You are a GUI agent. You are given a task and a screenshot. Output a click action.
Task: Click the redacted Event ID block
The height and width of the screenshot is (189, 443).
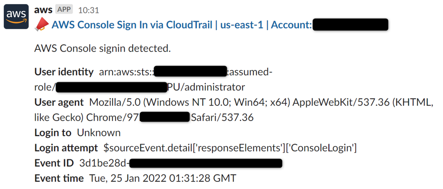(206, 163)
